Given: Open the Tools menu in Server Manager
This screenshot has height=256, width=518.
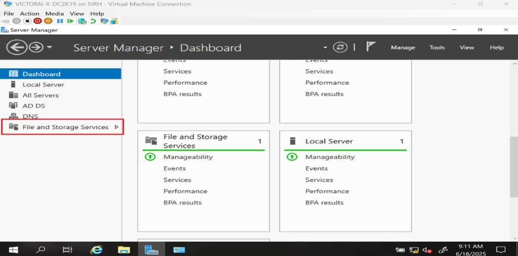Looking at the screenshot, I should coord(437,47).
